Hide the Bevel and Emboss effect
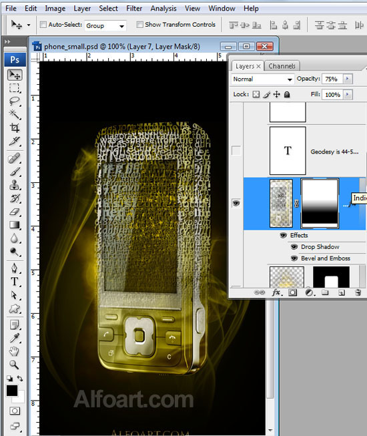This screenshot has height=436, width=367. tap(294, 258)
